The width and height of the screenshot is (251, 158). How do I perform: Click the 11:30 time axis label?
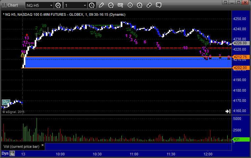(171, 154)
